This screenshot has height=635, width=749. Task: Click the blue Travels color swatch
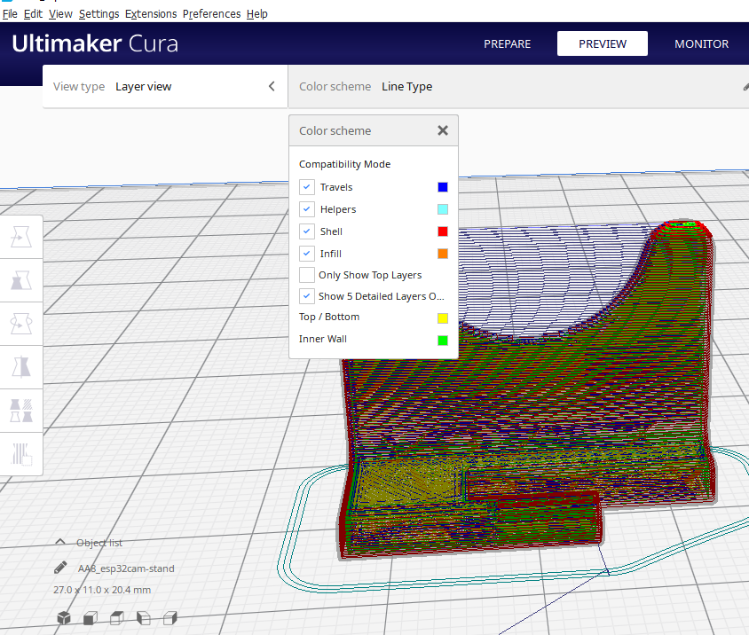click(443, 186)
